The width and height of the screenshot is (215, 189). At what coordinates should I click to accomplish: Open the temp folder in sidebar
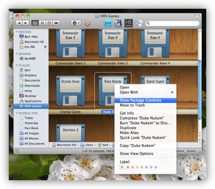pyautogui.click(x=28, y=91)
